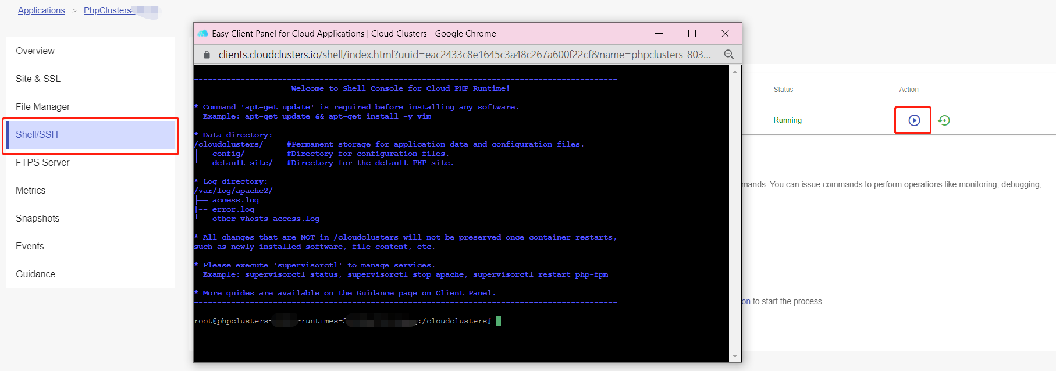Image resolution: width=1056 pixels, height=371 pixels.
Task: Launch the shell console play icon
Action: click(914, 120)
